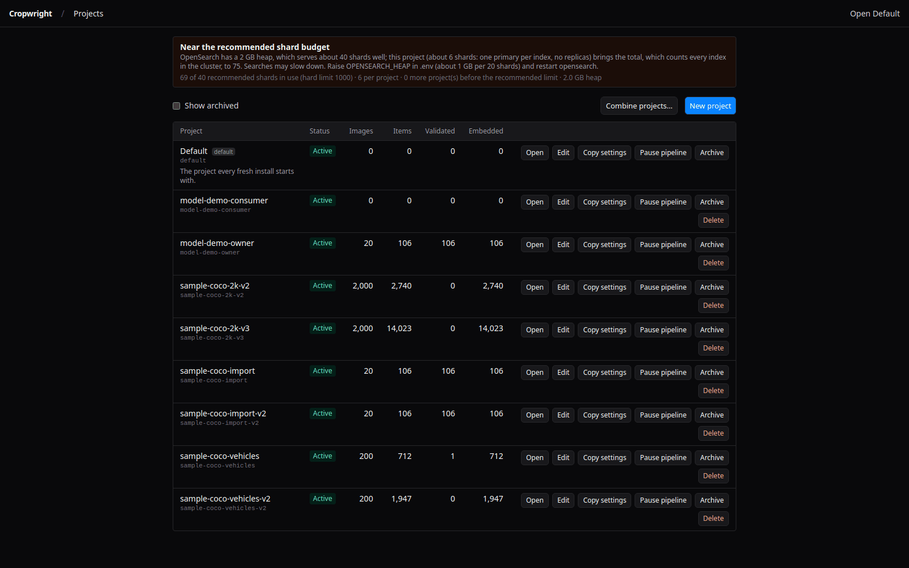Viewport: 909px width, 568px height.
Task: Go to Projects breadcrumb
Action: tap(89, 14)
